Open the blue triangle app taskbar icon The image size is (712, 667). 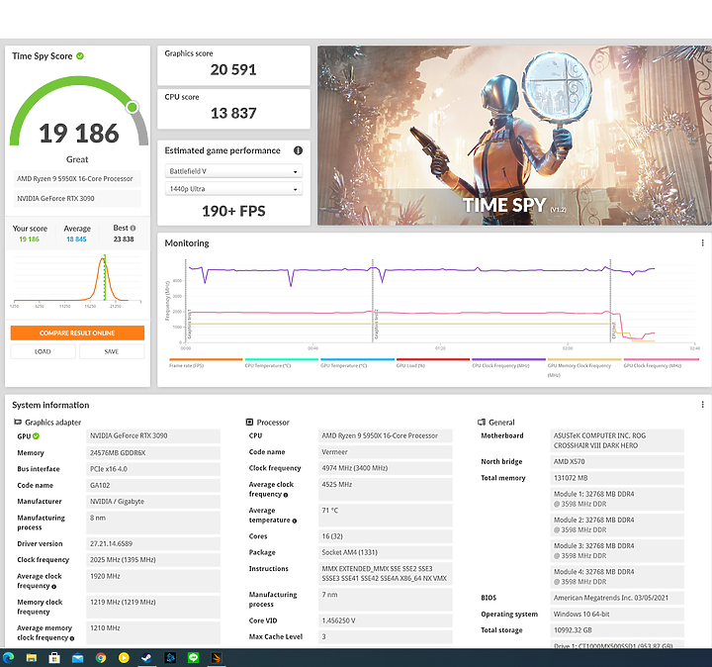[170, 657]
